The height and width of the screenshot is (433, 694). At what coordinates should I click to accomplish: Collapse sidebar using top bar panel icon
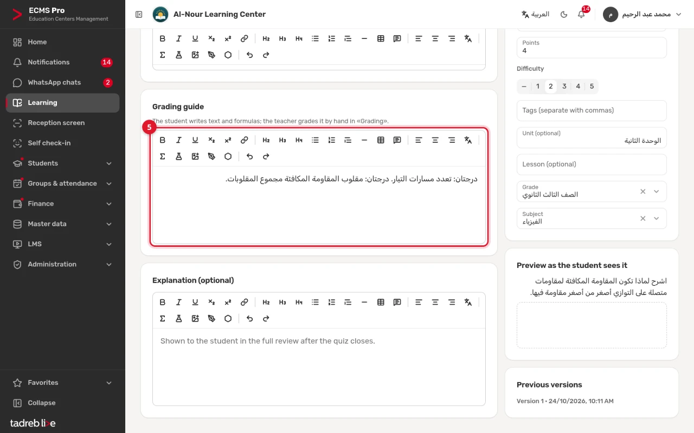click(139, 15)
